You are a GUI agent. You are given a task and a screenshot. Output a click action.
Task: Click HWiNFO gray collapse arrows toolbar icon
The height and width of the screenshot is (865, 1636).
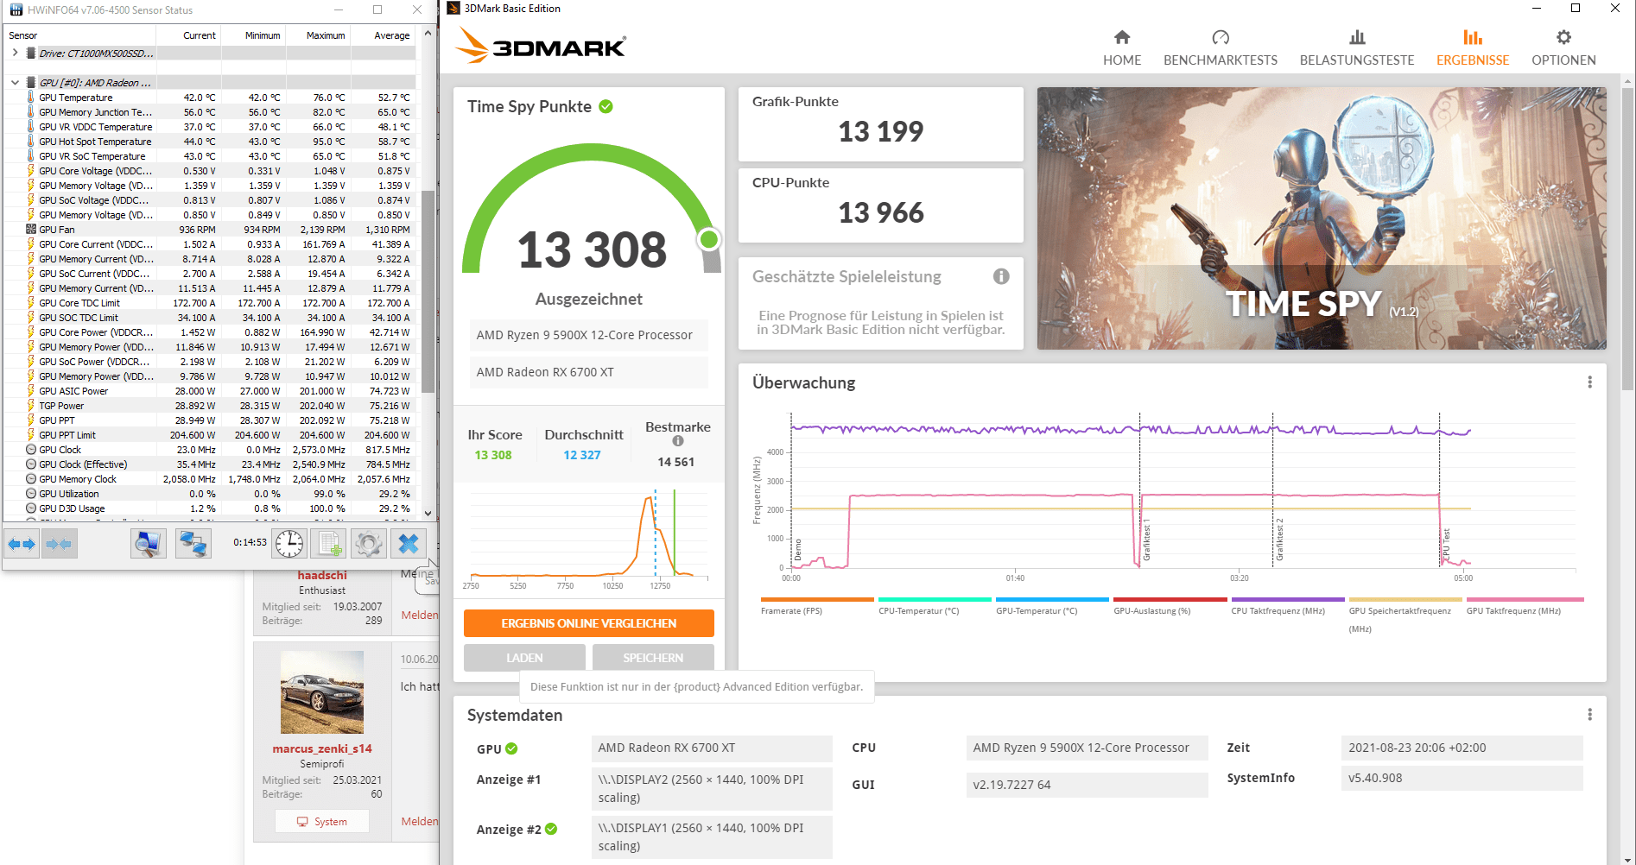[59, 543]
